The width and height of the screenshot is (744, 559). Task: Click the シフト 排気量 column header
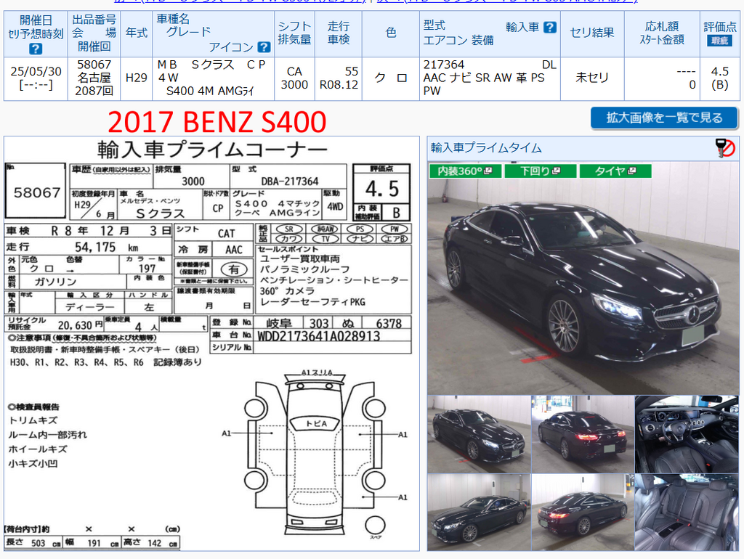294,33
